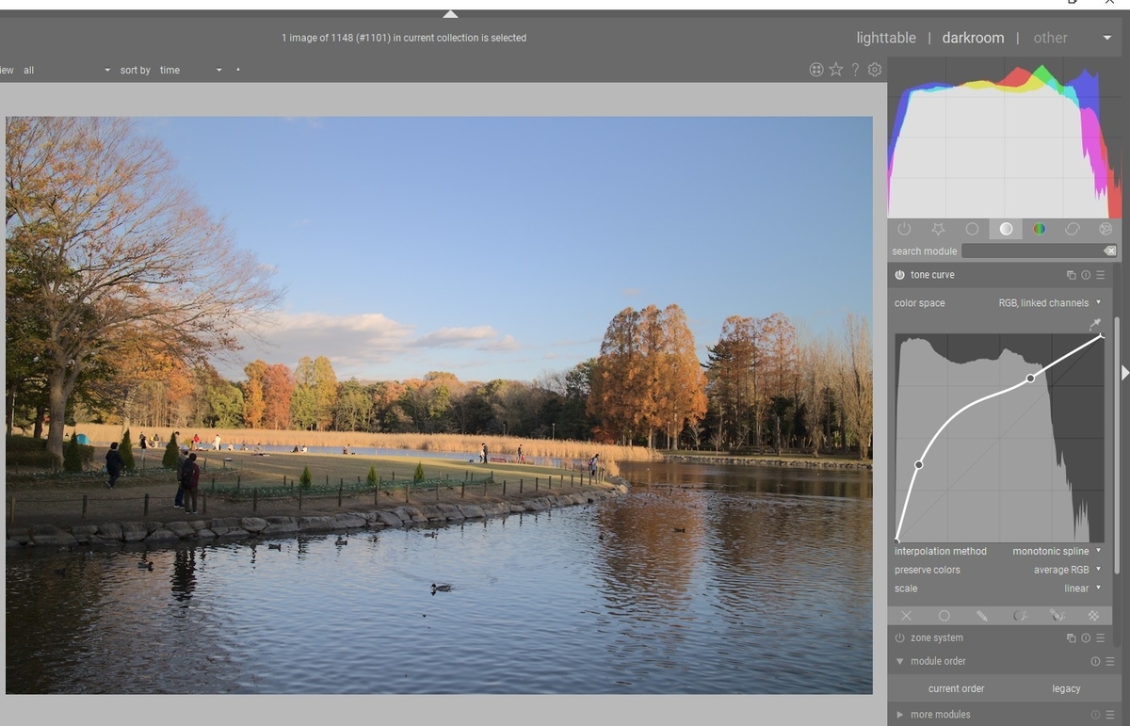Select parametric mask blend mode
1130x726 pixels.
(x=1020, y=616)
